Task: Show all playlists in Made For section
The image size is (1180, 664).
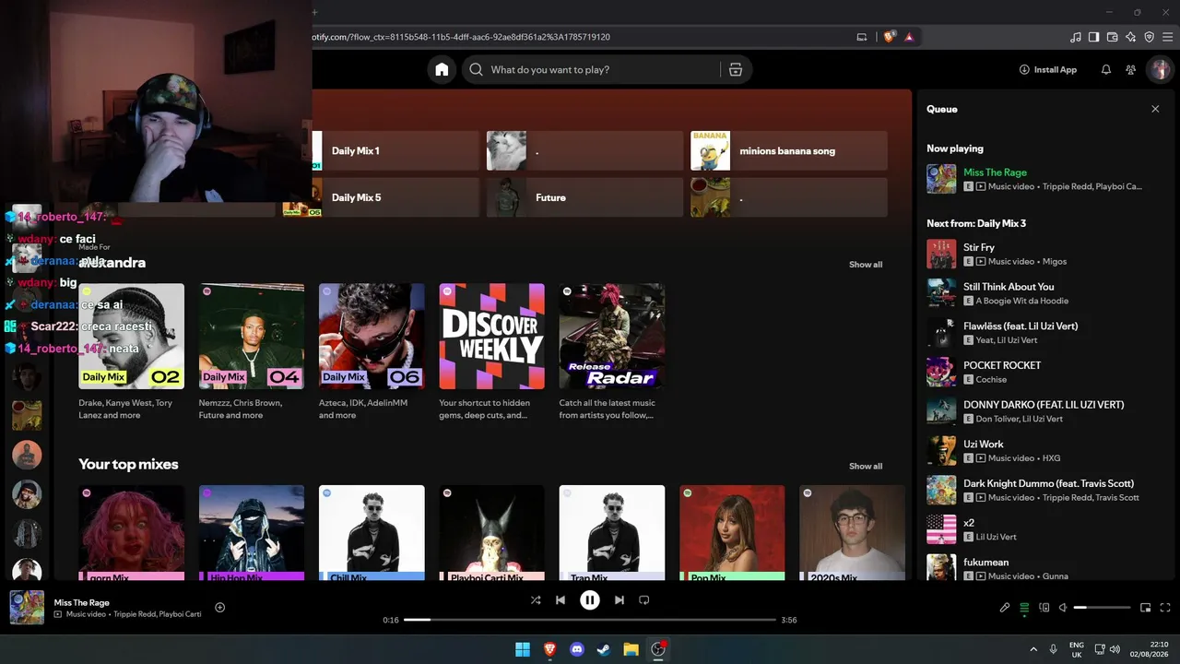Action: point(866,265)
